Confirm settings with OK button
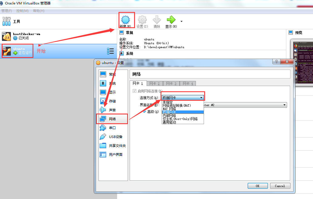The height and width of the screenshot is (199, 313). (258, 186)
